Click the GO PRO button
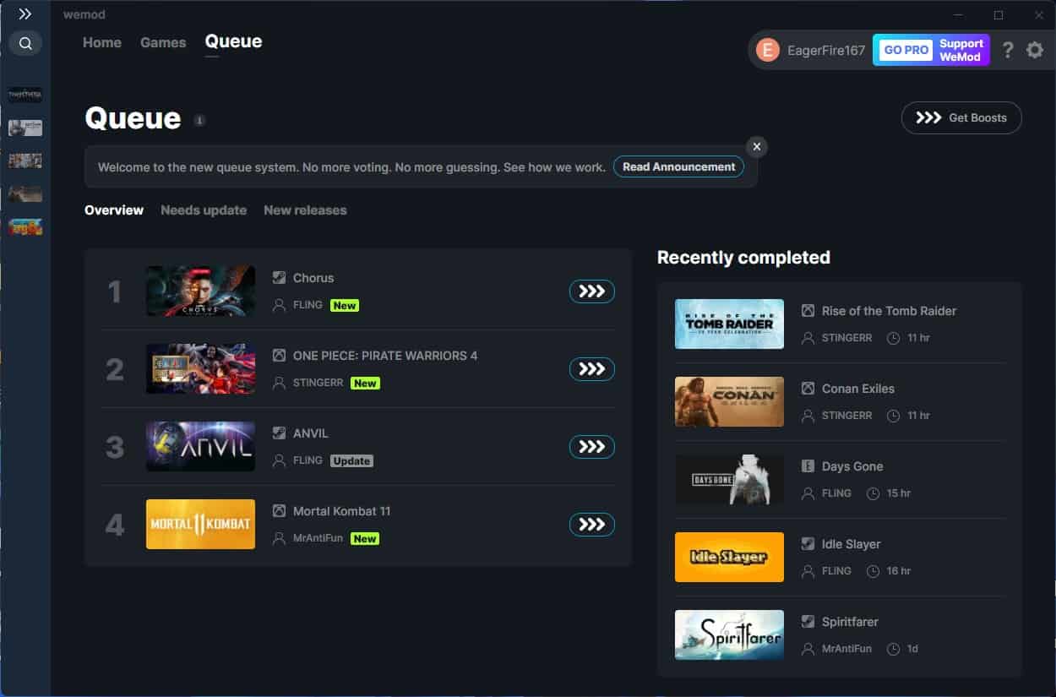 tap(906, 50)
